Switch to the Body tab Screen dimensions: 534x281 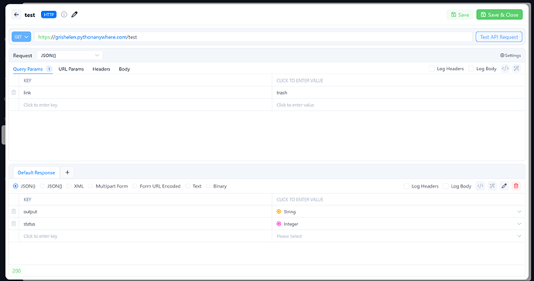125,69
